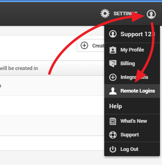Click the Support lifebuoy icon
The width and height of the screenshot is (162, 165).
pos(113,135)
